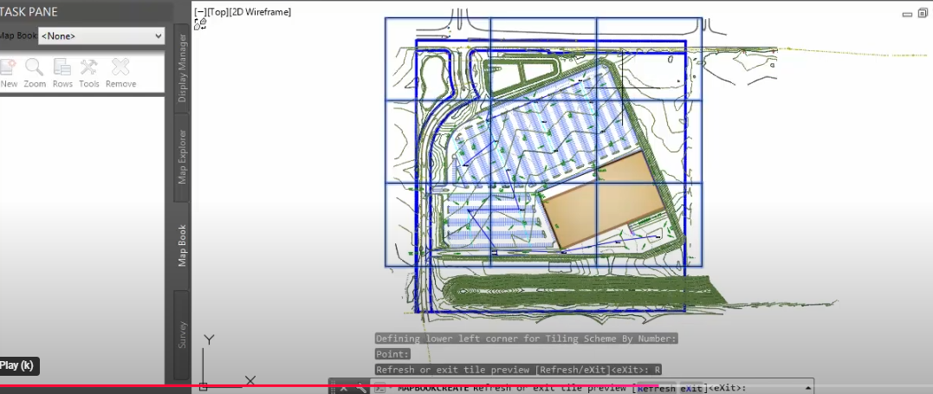
Task: Click the Refresh option in command line
Action: 657,389
